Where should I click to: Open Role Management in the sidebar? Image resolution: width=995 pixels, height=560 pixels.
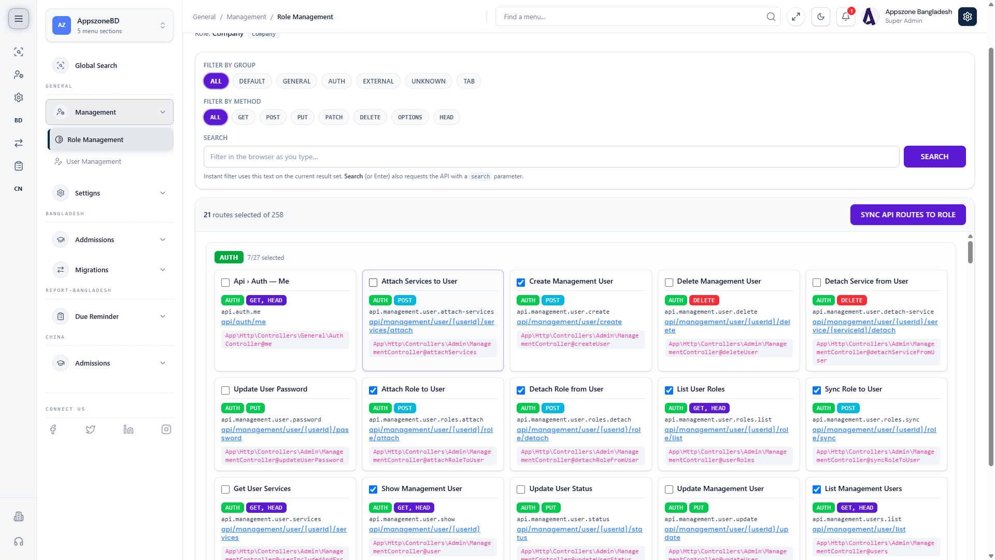click(x=111, y=139)
